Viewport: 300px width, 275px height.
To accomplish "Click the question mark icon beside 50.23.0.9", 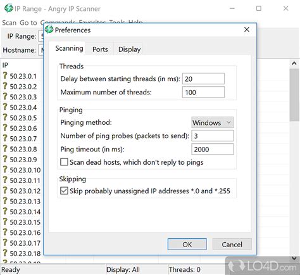I will coord(5,159).
